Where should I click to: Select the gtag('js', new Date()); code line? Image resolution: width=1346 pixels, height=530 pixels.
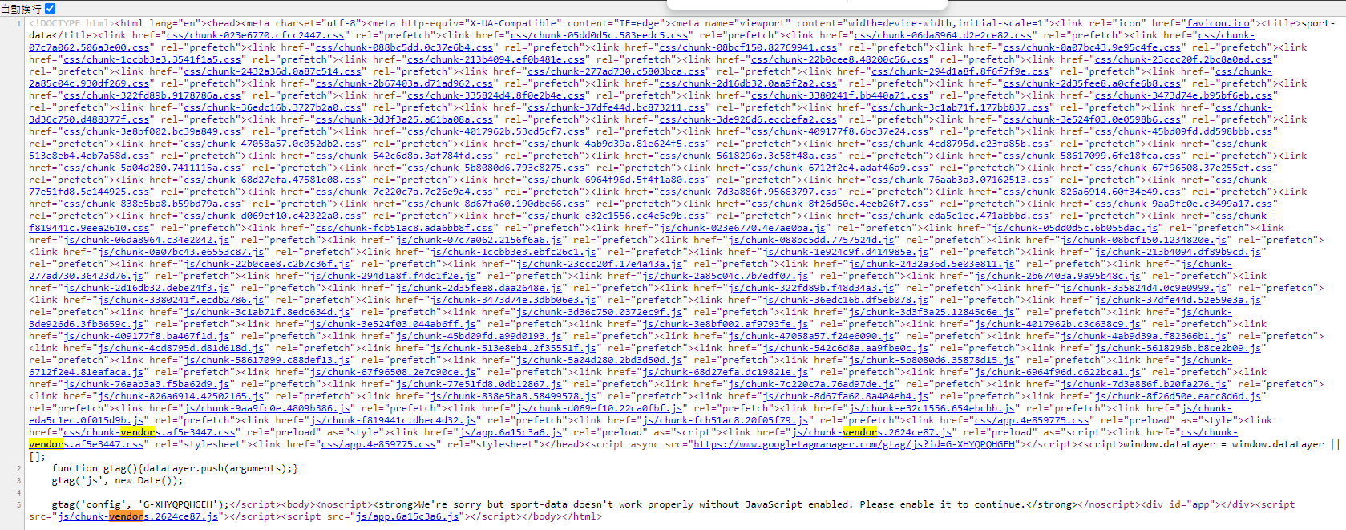click(x=117, y=480)
